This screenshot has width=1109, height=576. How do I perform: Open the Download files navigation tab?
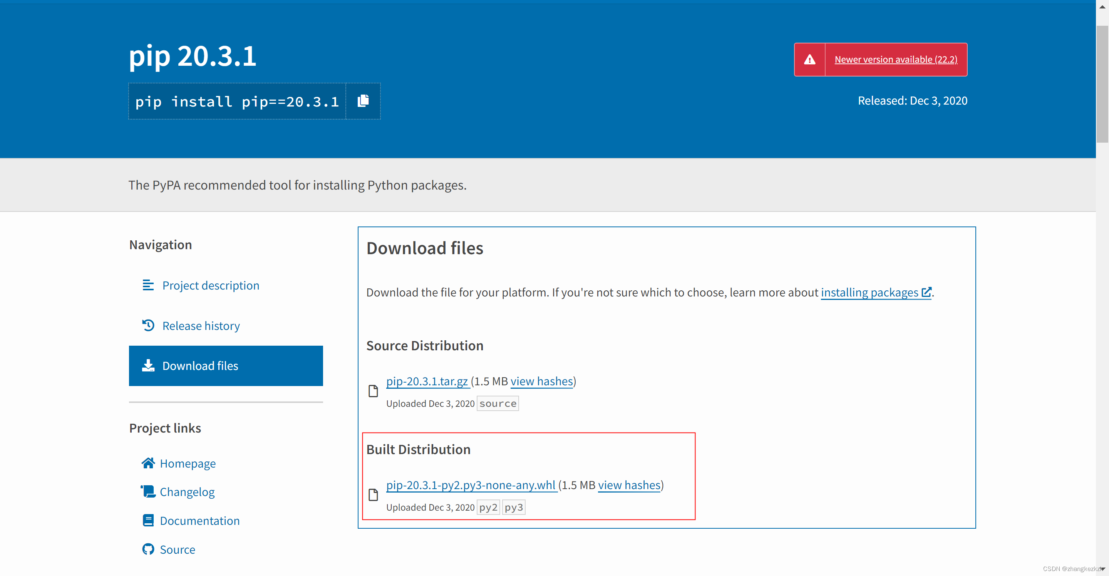tap(226, 366)
